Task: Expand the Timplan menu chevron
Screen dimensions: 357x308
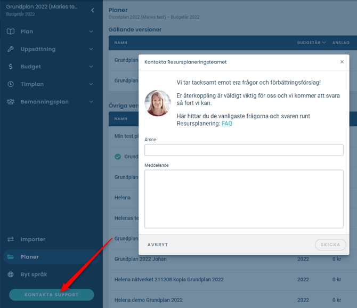Action: [91, 84]
